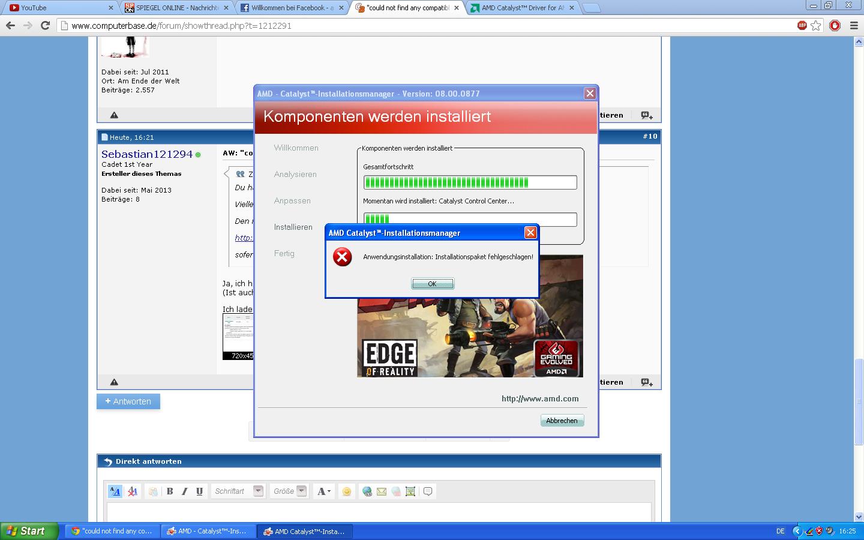The width and height of the screenshot is (864, 540).
Task: Switch to AMD Catalyst-Insta... taskbar item
Action: point(305,531)
